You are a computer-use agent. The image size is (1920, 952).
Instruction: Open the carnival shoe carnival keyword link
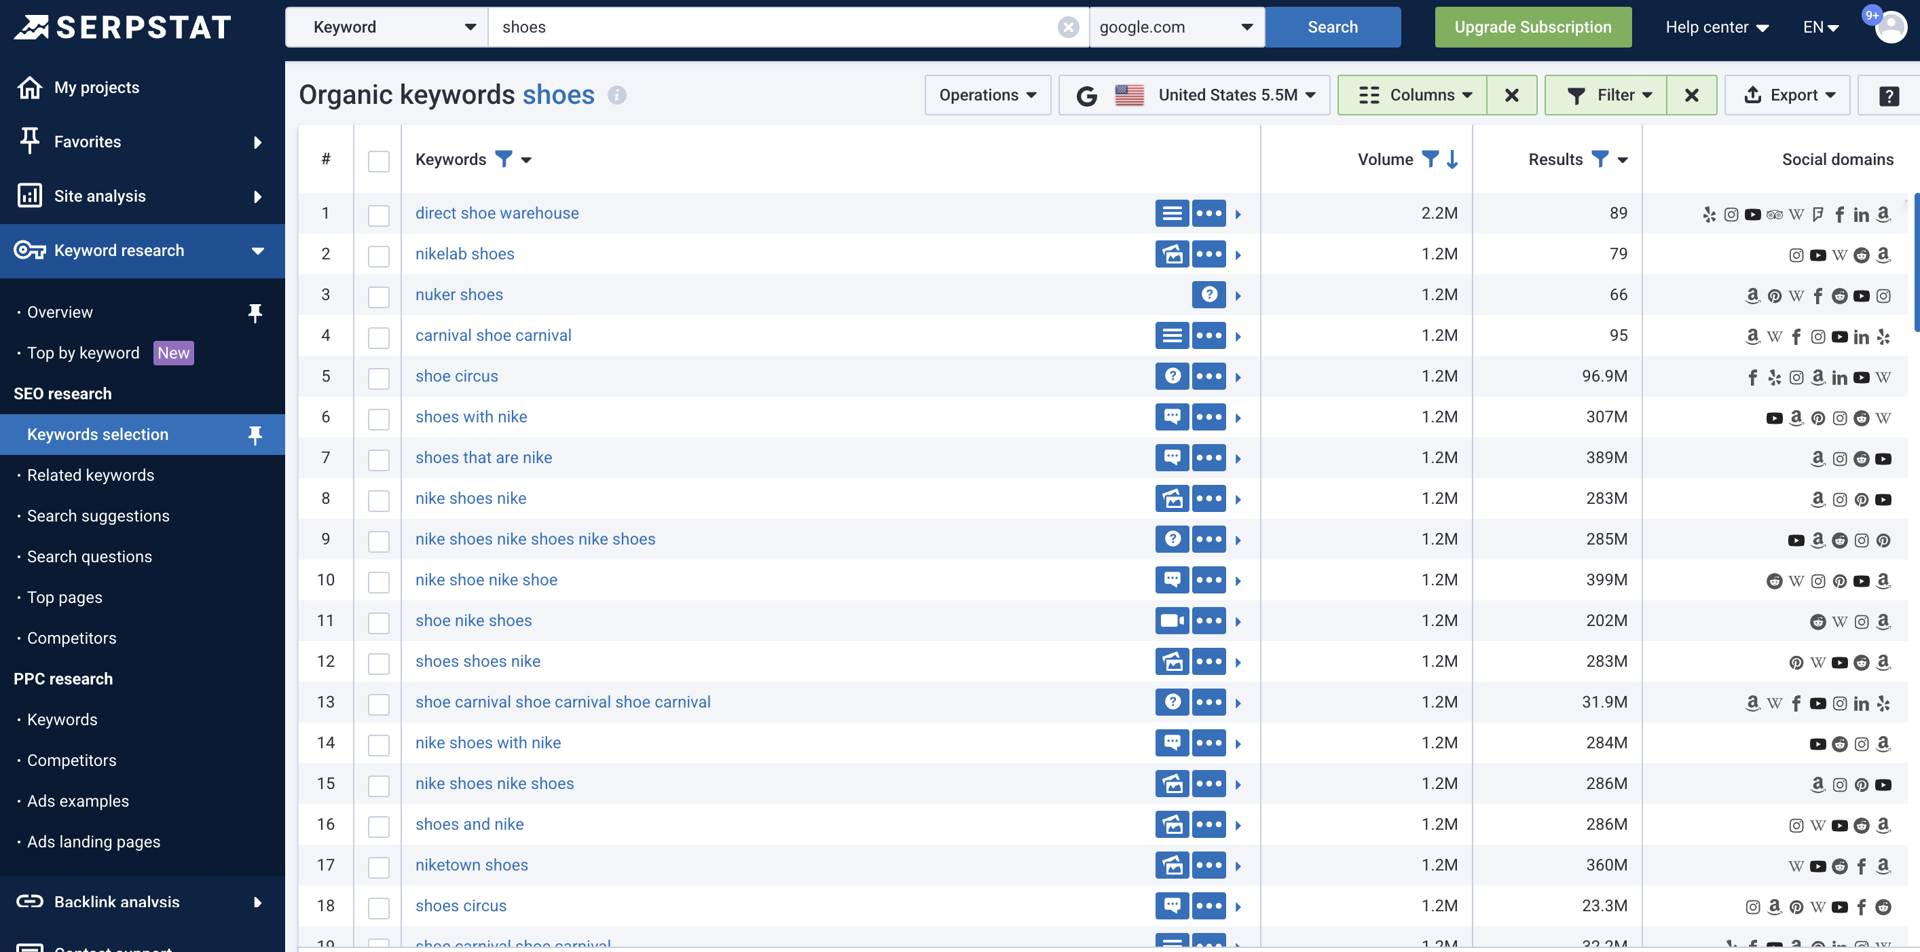point(493,335)
